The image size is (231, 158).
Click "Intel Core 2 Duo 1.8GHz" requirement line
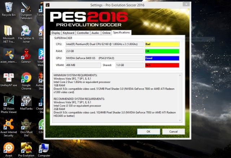pyautogui.click(x=82, y=82)
